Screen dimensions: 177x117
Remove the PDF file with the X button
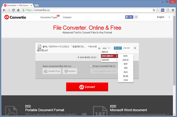tap(135, 48)
